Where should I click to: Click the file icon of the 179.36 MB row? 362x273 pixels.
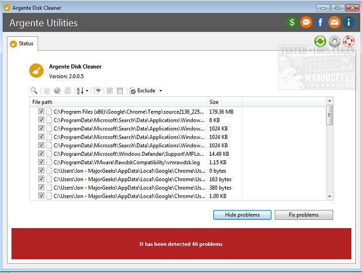[49, 112]
